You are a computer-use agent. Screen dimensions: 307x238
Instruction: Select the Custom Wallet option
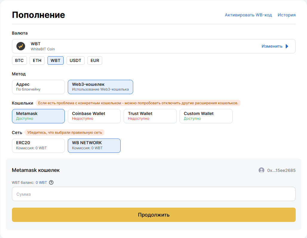tap(206, 116)
